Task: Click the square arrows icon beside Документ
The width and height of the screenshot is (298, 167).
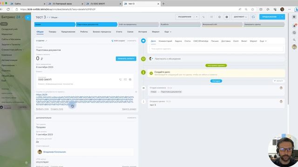Action: click(x=253, y=17)
